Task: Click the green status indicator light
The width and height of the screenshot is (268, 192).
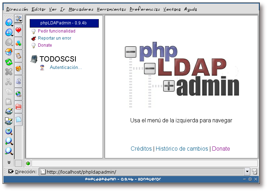Action: [28, 163]
